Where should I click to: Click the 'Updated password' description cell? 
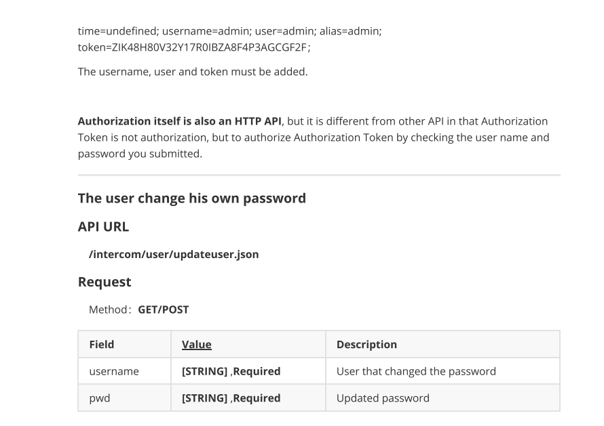[442, 398]
